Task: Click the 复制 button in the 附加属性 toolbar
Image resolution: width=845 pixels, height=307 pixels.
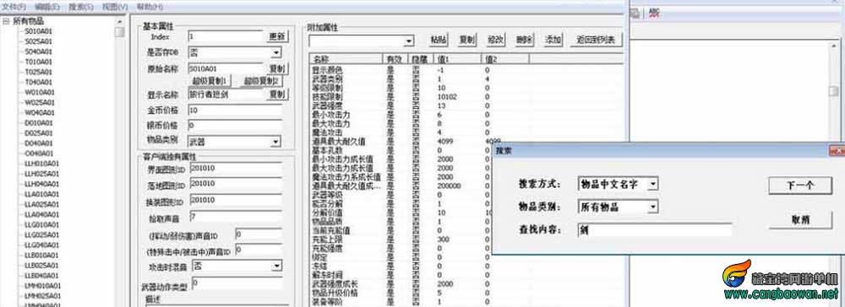Action: click(467, 40)
